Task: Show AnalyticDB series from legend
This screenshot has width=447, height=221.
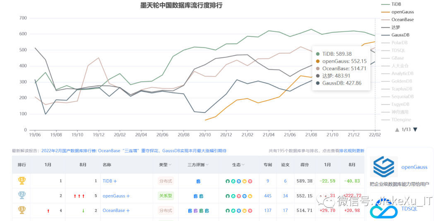Action: click(x=397, y=74)
